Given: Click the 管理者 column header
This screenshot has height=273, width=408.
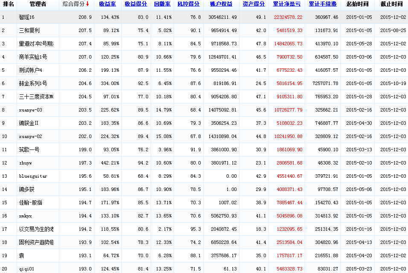Looking at the screenshot, I should click(x=38, y=4).
